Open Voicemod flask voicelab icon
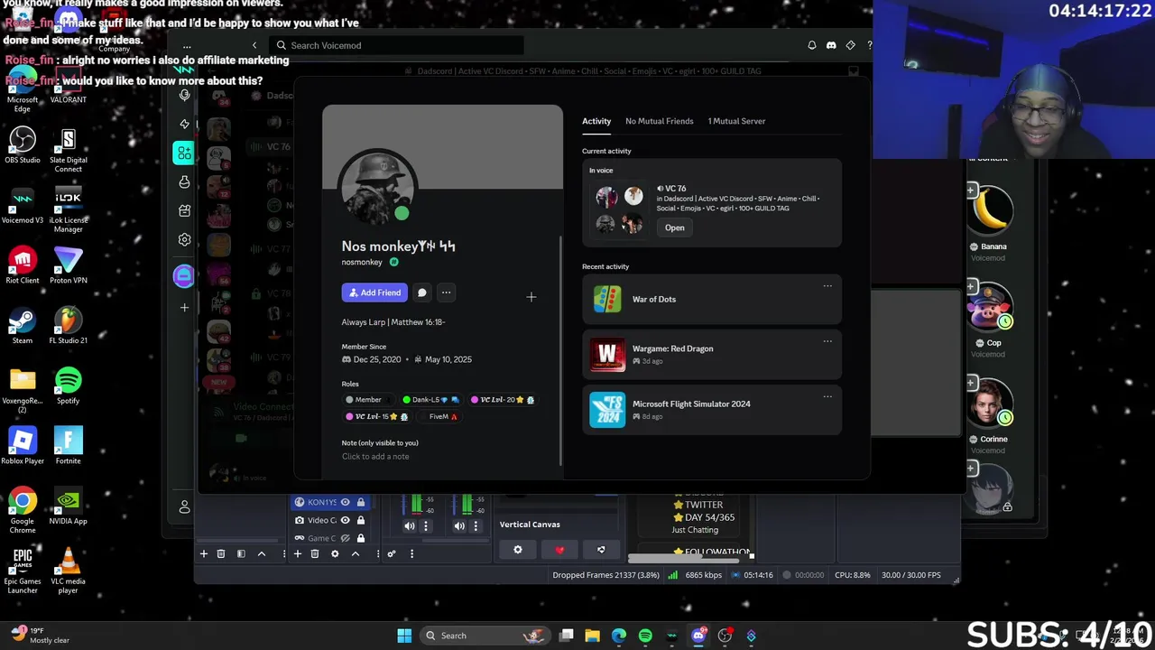The image size is (1155, 650). pyautogui.click(x=184, y=181)
